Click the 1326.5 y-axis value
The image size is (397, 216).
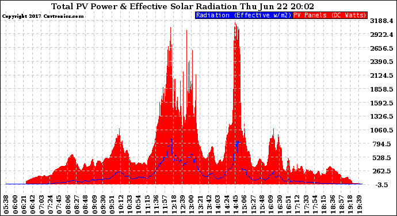coord(381,116)
